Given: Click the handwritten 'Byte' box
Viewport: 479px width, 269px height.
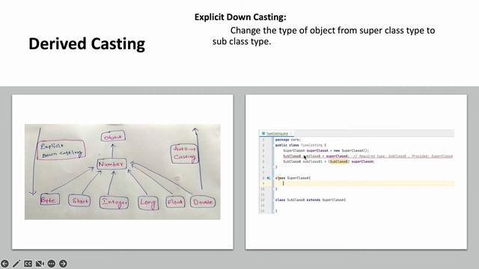Looking at the screenshot, I should point(49,200).
